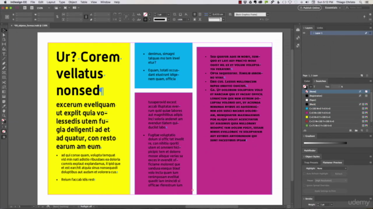Open the Object menu

(x=72, y=2)
